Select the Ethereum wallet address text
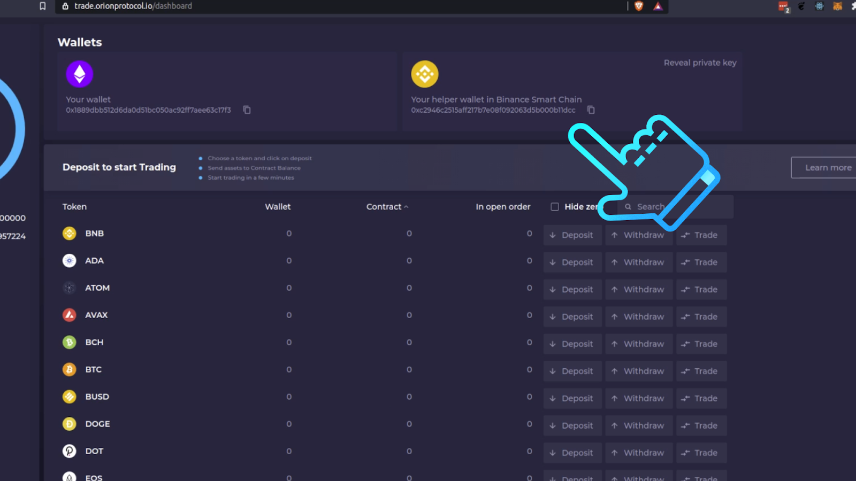This screenshot has height=481, width=856. 148,110
